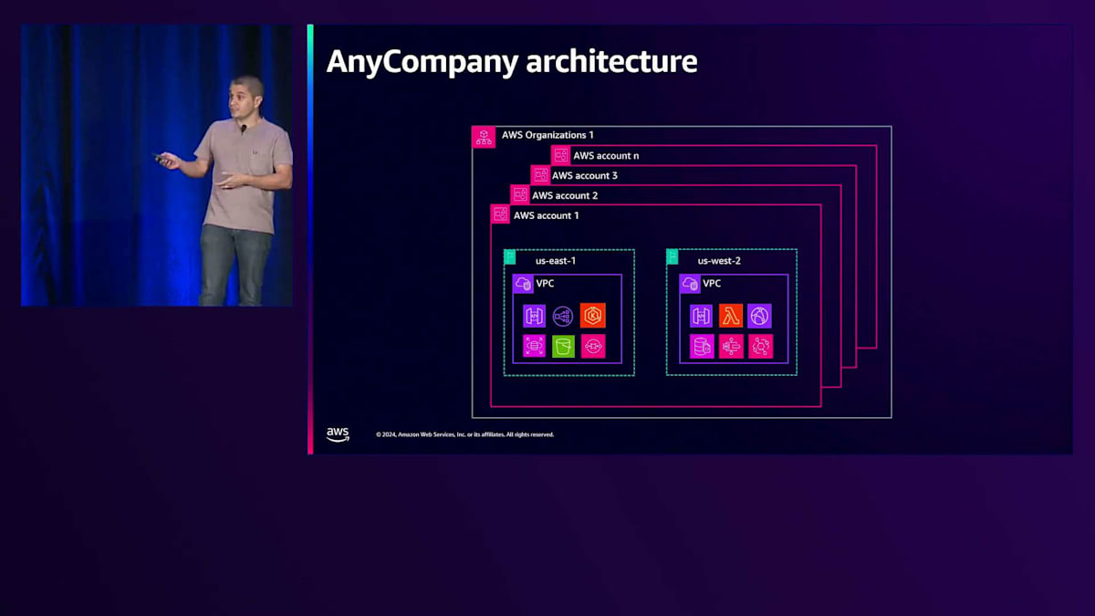Click the 'us-west-2' region label
This screenshot has height=616, width=1095.
click(x=719, y=261)
